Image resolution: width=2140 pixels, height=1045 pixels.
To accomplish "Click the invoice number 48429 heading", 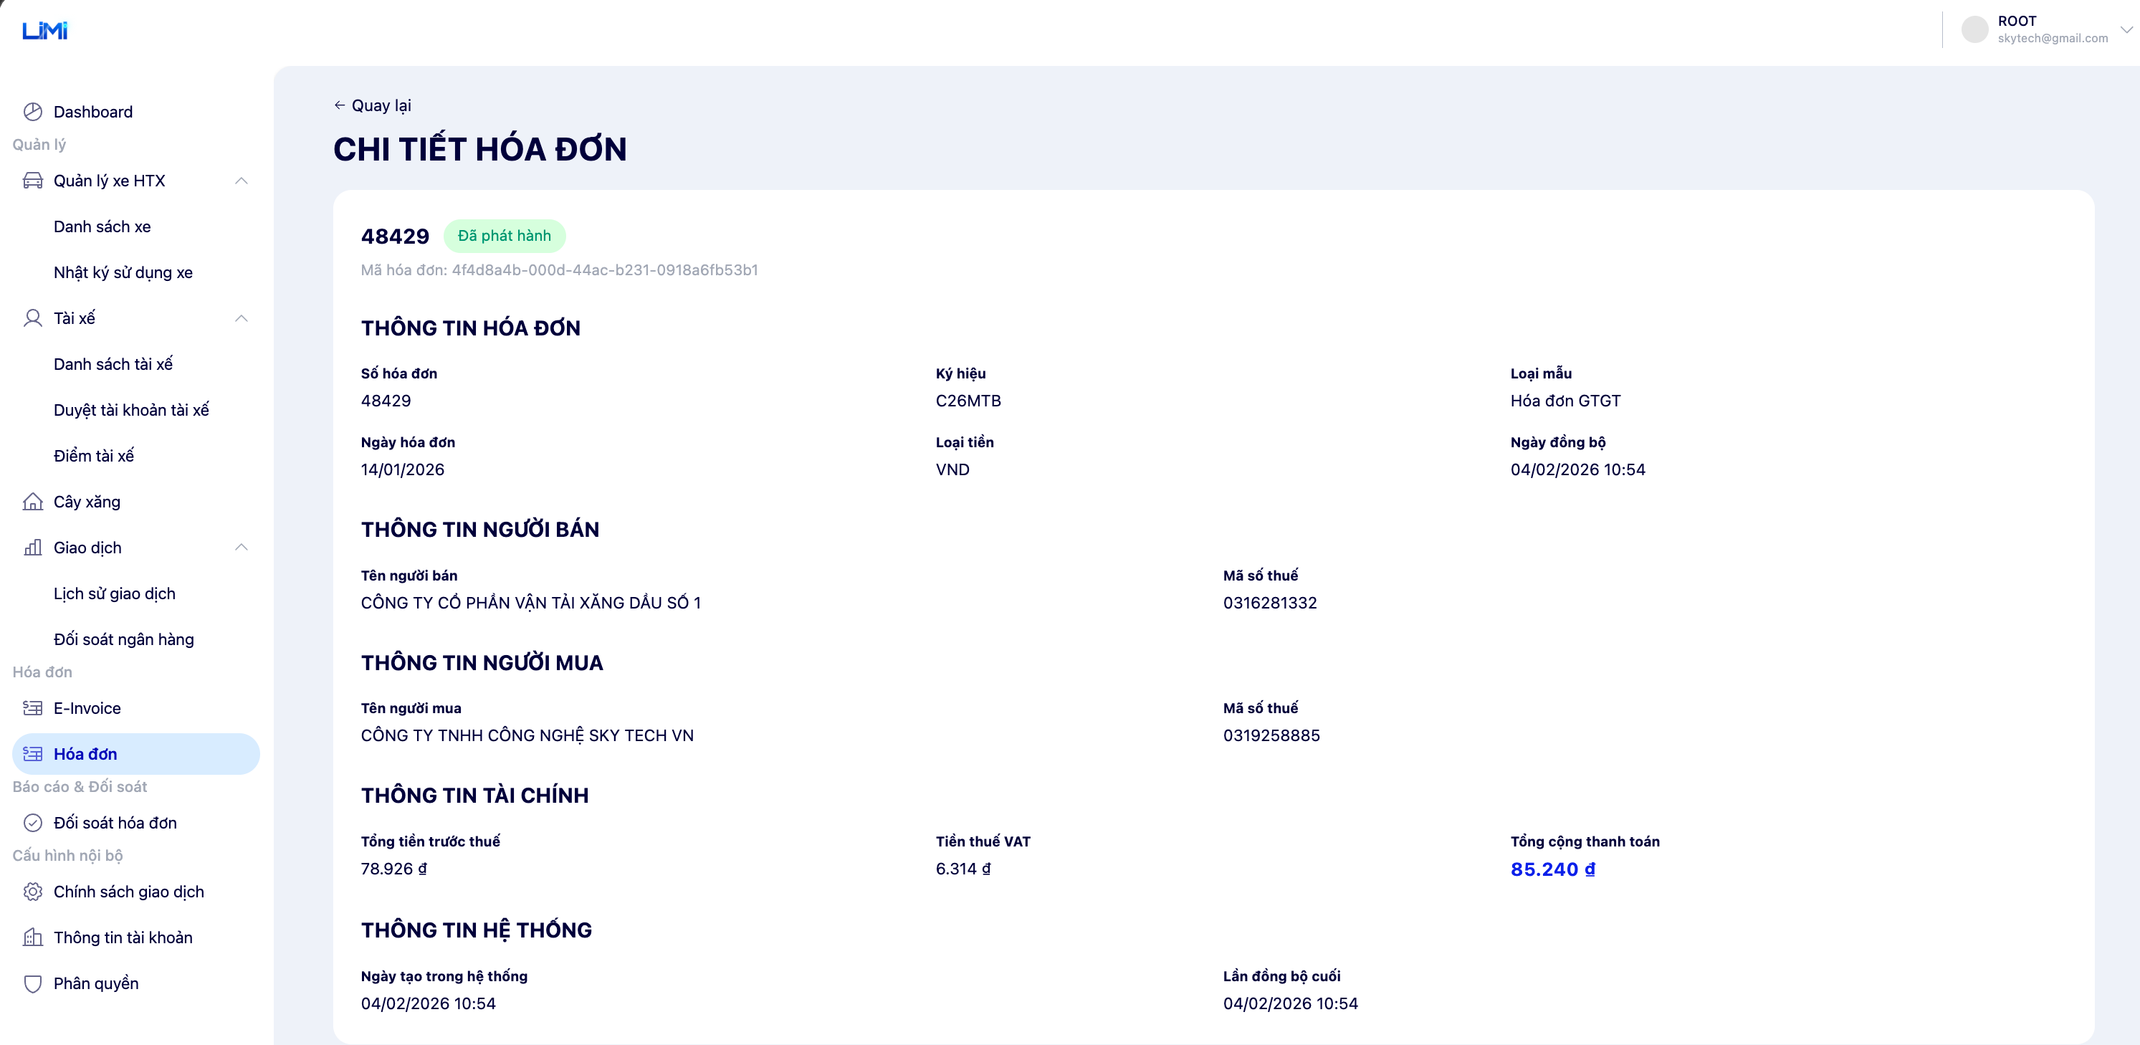I will click(396, 237).
